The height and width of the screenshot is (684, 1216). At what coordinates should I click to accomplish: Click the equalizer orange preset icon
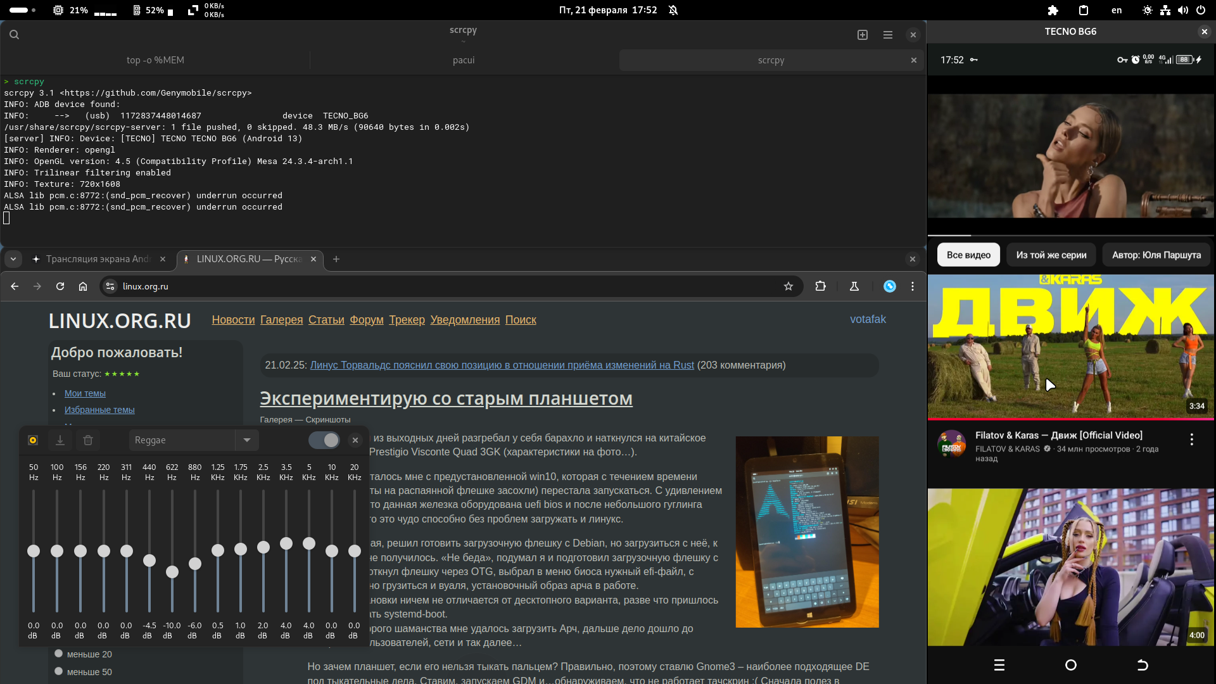33,440
